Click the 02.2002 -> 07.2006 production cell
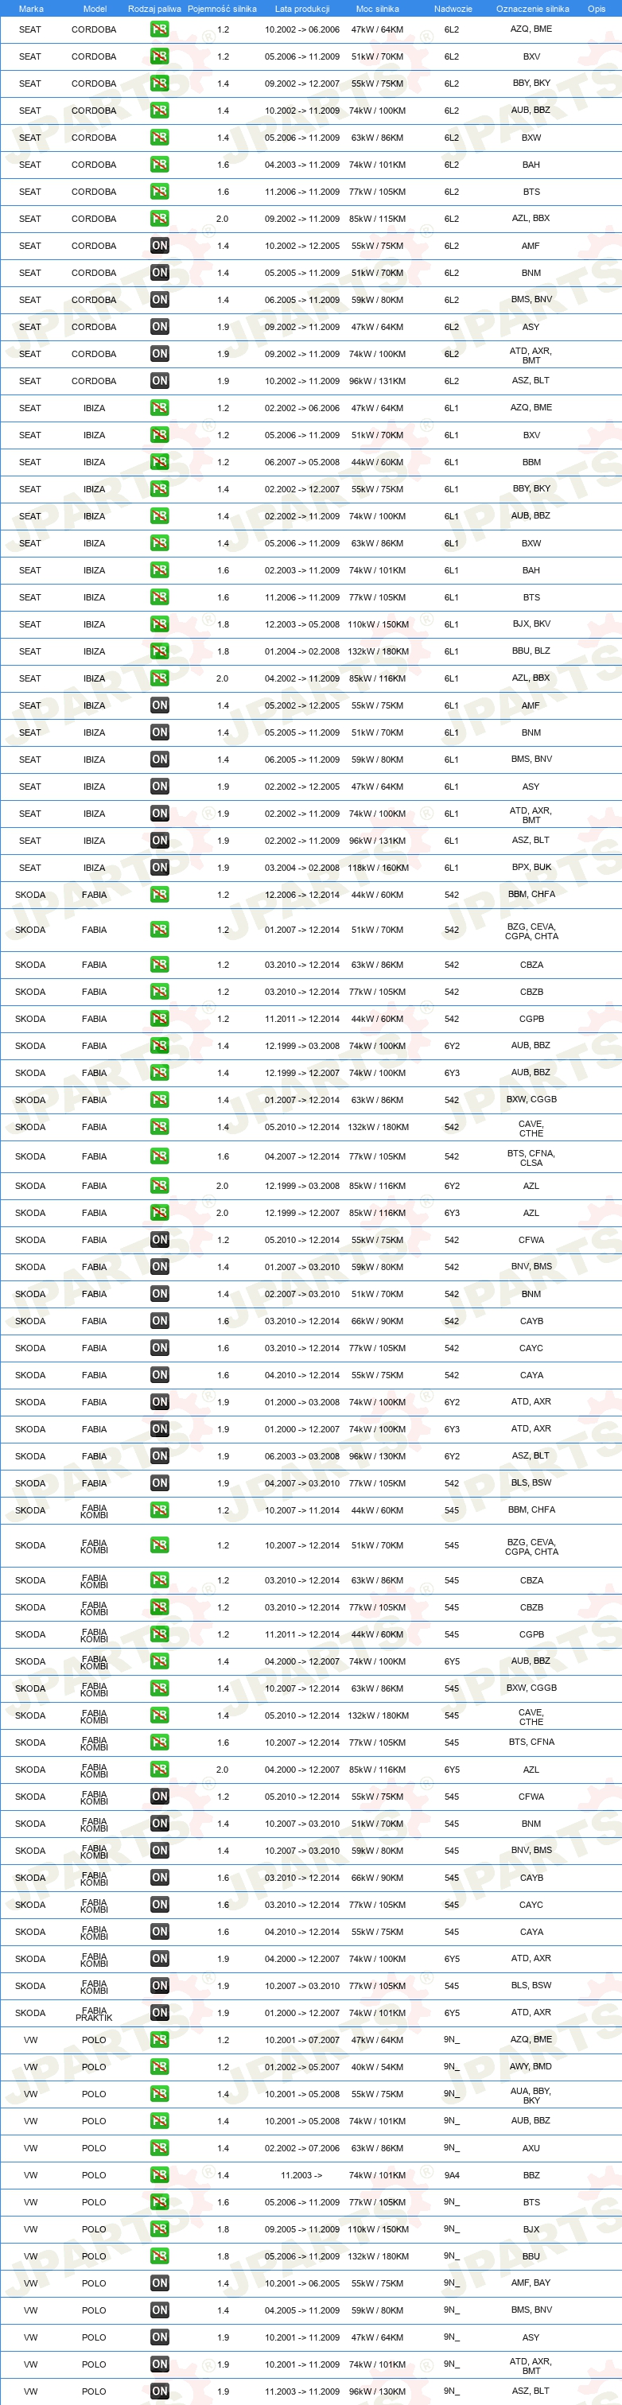This screenshot has width=622, height=2405. 301,2149
